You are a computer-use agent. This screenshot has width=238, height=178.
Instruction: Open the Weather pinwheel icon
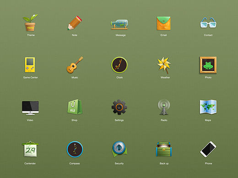pos(164,65)
